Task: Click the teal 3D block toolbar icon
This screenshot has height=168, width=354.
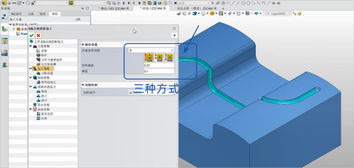Action: coord(256,14)
